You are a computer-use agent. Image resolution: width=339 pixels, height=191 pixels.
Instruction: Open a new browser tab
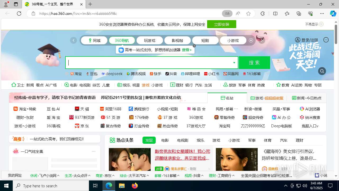coord(90,4)
